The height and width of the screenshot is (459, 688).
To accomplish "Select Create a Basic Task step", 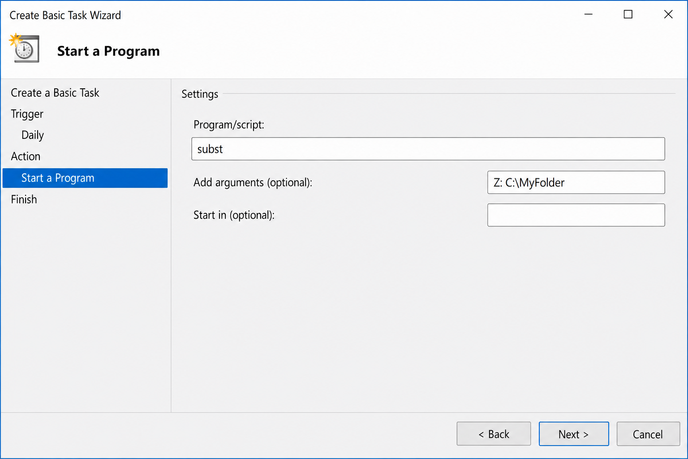I will coord(55,93).
